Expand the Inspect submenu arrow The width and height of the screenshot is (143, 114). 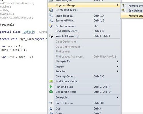(x=118, y=66)
